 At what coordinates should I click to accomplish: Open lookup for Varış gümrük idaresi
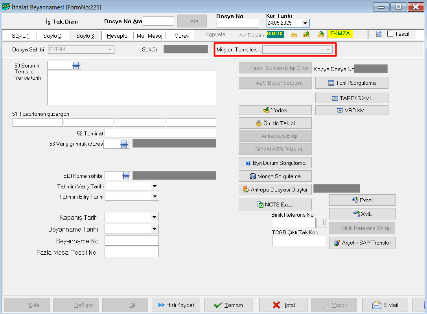click(x=124, y=144)
